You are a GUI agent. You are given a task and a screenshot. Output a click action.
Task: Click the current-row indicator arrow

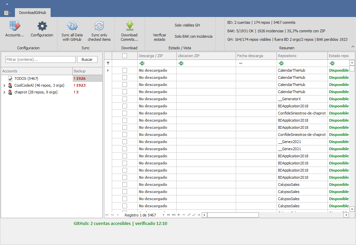[108, 70]
